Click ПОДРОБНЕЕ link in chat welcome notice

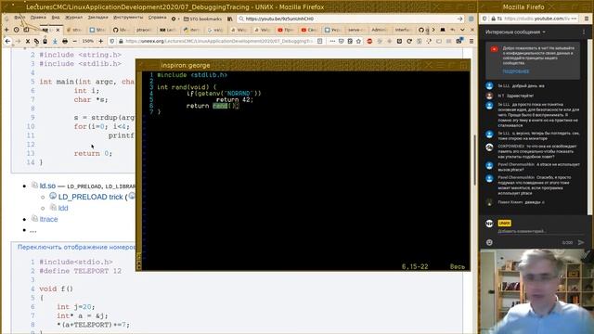point(516,71)
